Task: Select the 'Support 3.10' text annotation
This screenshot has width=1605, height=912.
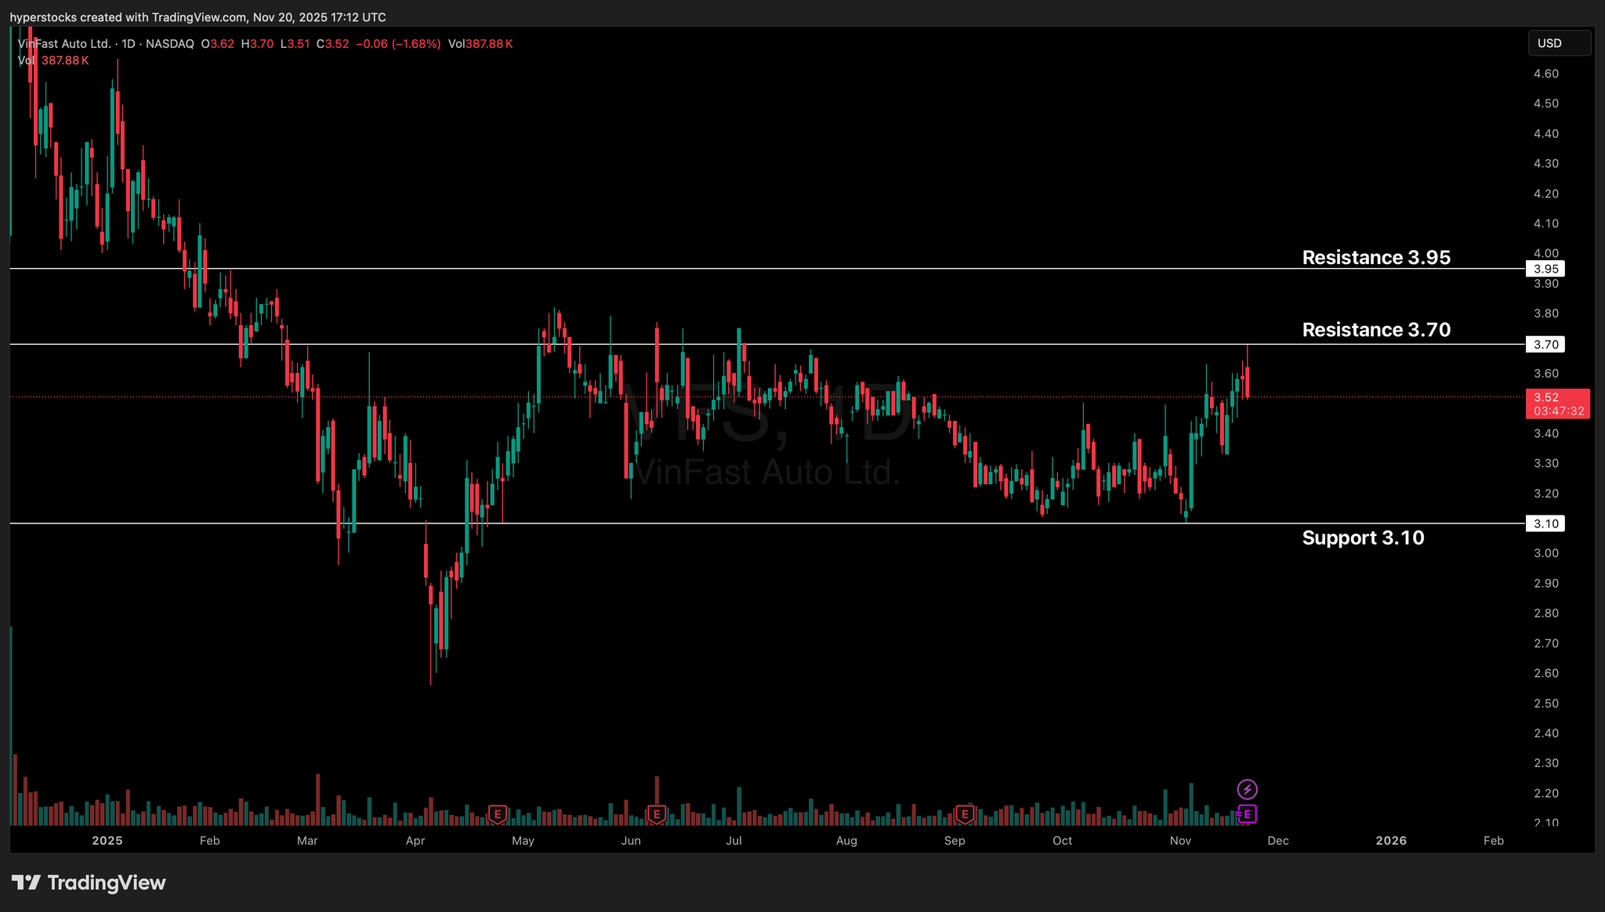Action: (x=1363, y=538)
